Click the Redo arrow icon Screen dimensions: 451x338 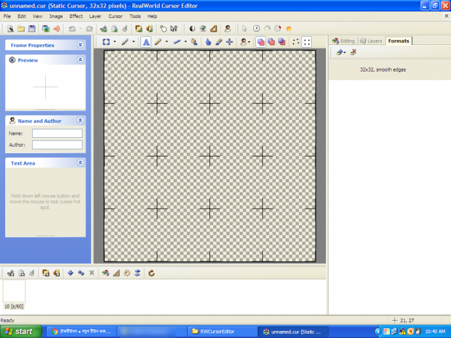pyautogui.click(x=90, y=28)
